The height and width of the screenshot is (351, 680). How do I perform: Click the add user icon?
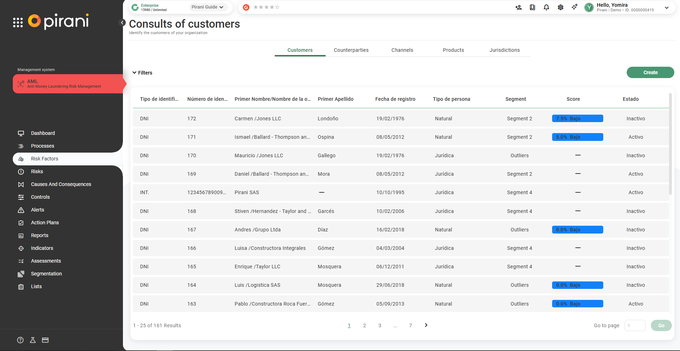[518, 7]
